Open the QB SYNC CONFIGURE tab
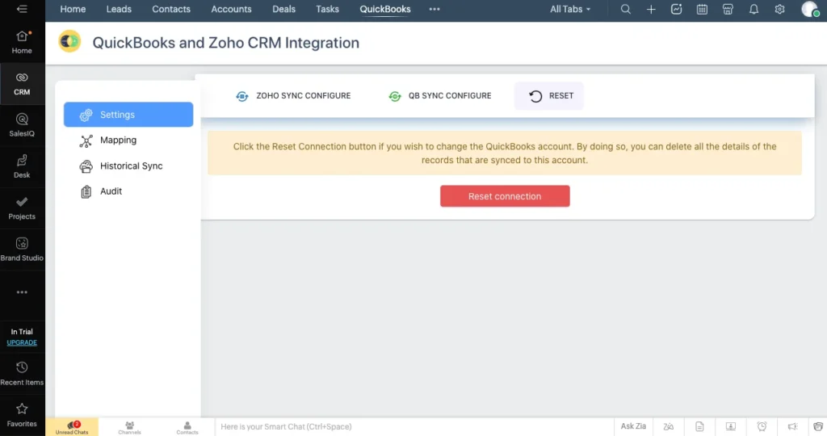Image resolution: width=827 pixels, height=436 pixels. pos(440,96)
